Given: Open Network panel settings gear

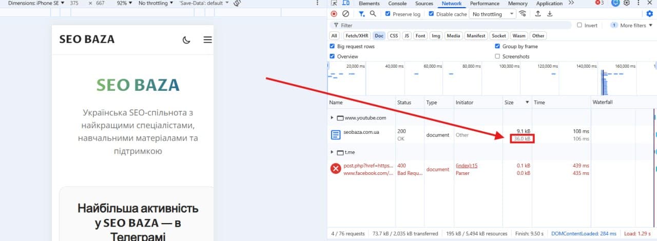Looking at the screenshot, I should pyautogui.click(x=649, y=14).
